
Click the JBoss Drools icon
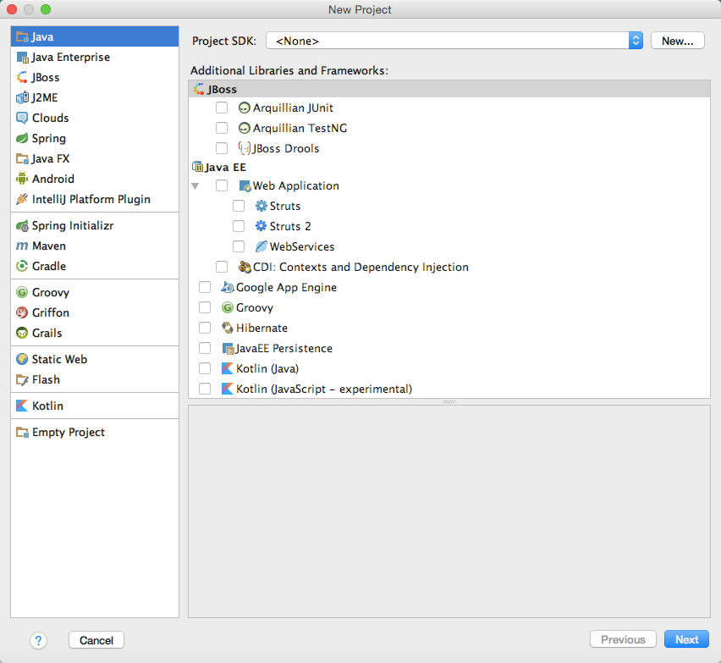point(245,148)
